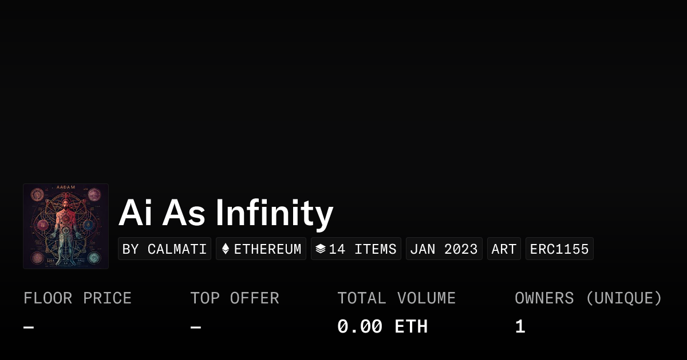Click the AADAM text atop the artwork

click(x=66, y=187)
